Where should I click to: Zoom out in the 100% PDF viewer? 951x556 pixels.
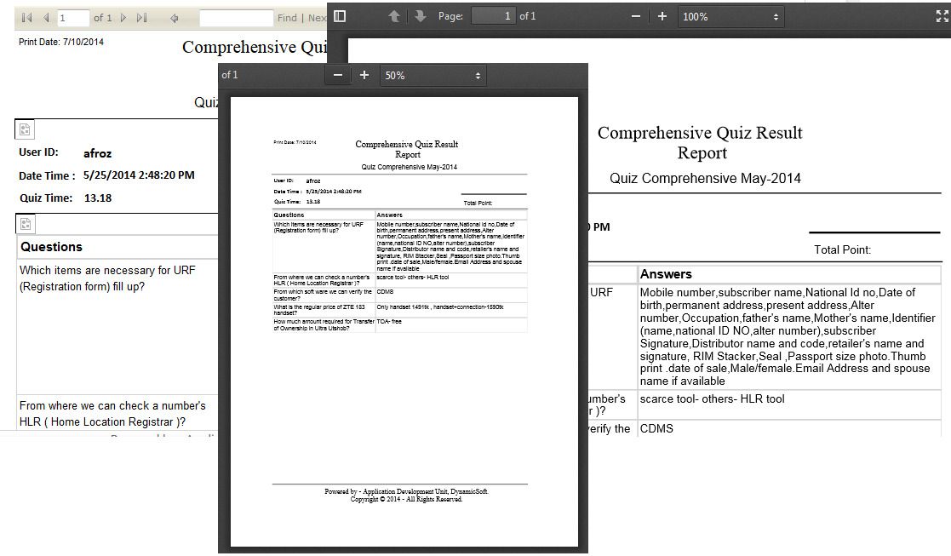(x=636, y=16)
